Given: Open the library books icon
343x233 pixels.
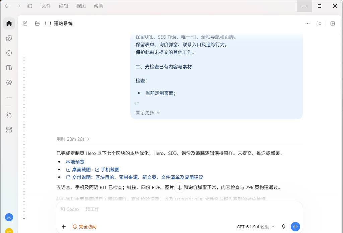Looking at the screenshot, I should pos(9,68).
